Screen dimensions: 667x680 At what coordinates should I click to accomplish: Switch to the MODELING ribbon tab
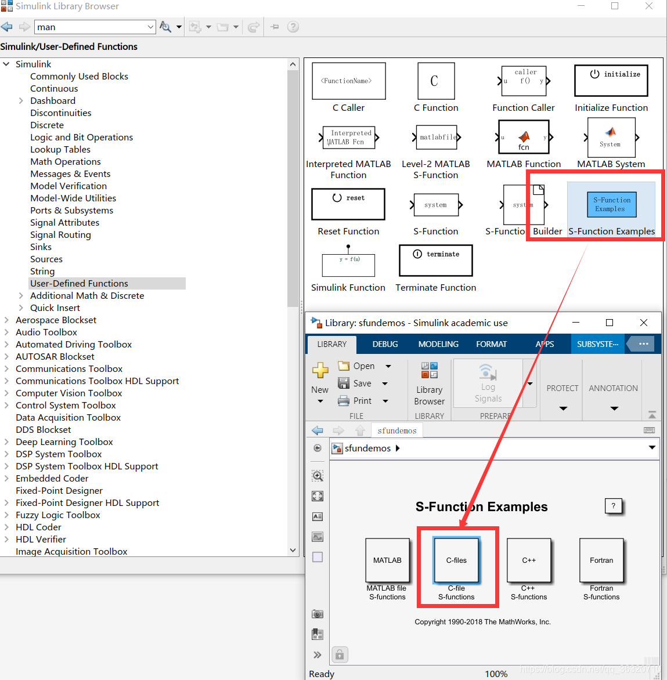coord(438,344)
